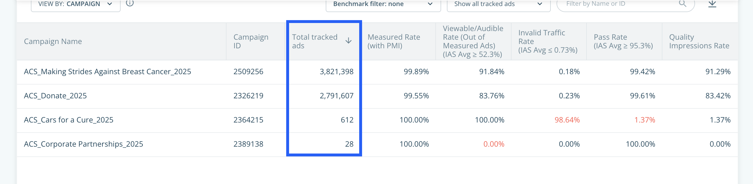Viewport: 753px width, 184px height.
Task: Open the Show all tracked ads dropdown
Action: pos(499,4)
